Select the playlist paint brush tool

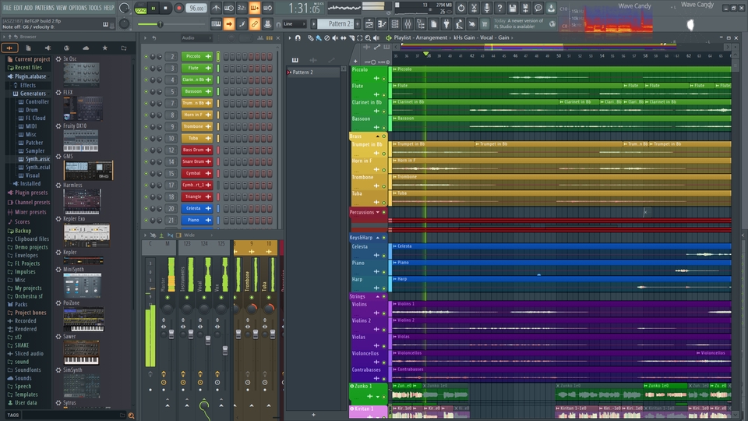tap(318, 37)
